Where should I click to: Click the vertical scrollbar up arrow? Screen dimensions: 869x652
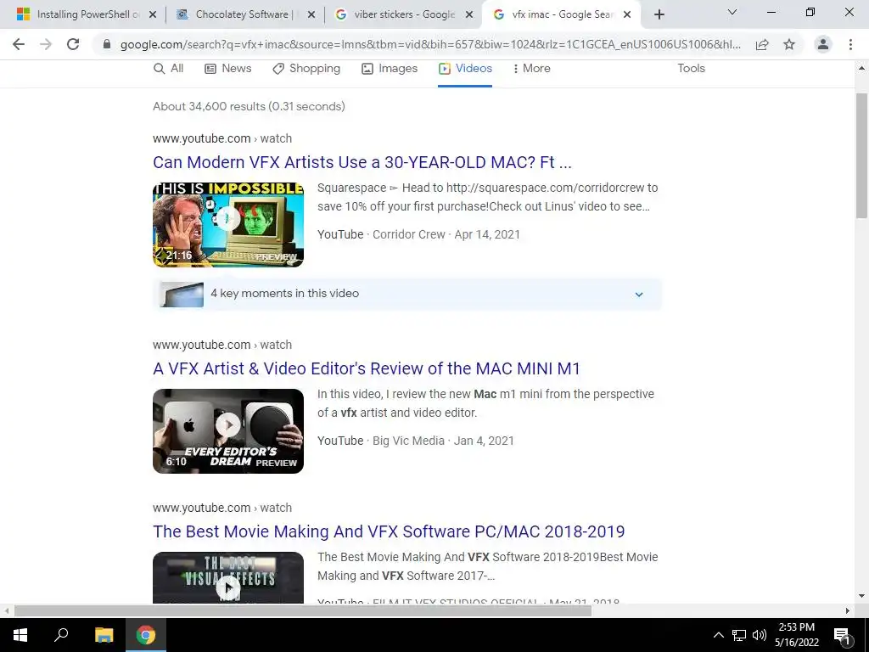862,68
